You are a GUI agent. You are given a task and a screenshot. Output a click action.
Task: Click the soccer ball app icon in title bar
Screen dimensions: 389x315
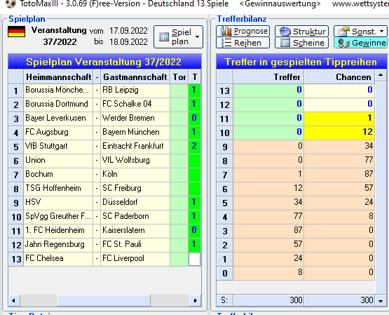tap(11, 4)
